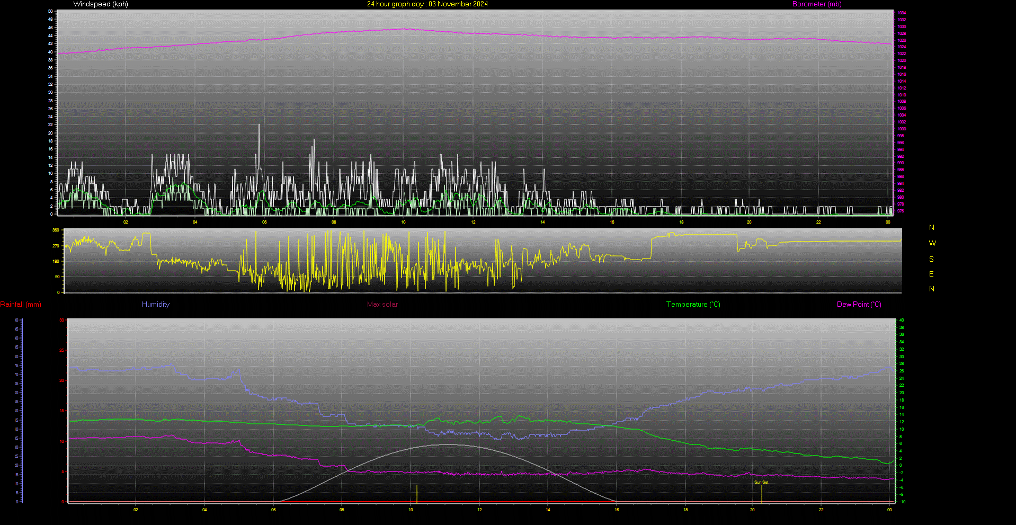Click the "50" value on windspeed axis

tap(50, 11)
